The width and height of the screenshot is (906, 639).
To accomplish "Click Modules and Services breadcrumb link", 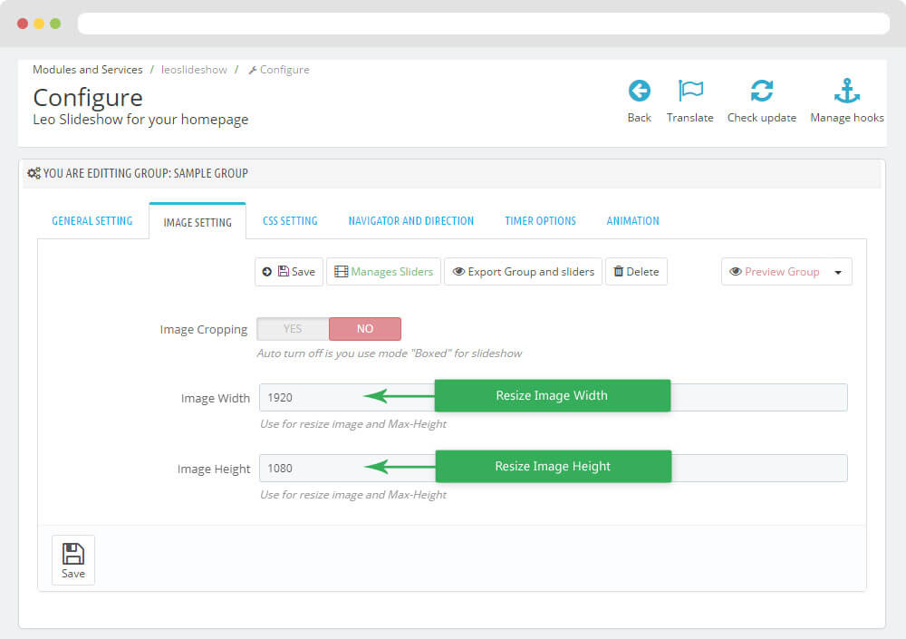I will tap(88, 70).
